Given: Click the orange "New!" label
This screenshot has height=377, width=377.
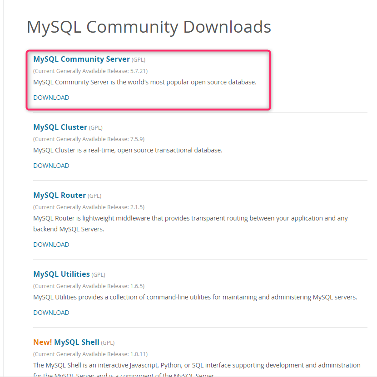Looking at the screenshot, I should [x=43, y=342].
